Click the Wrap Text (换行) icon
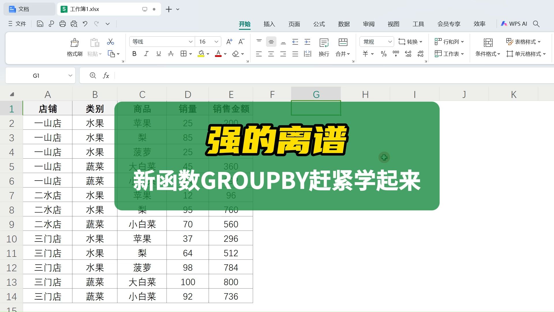This screenshot has width=554, height=312. point(324,43)
